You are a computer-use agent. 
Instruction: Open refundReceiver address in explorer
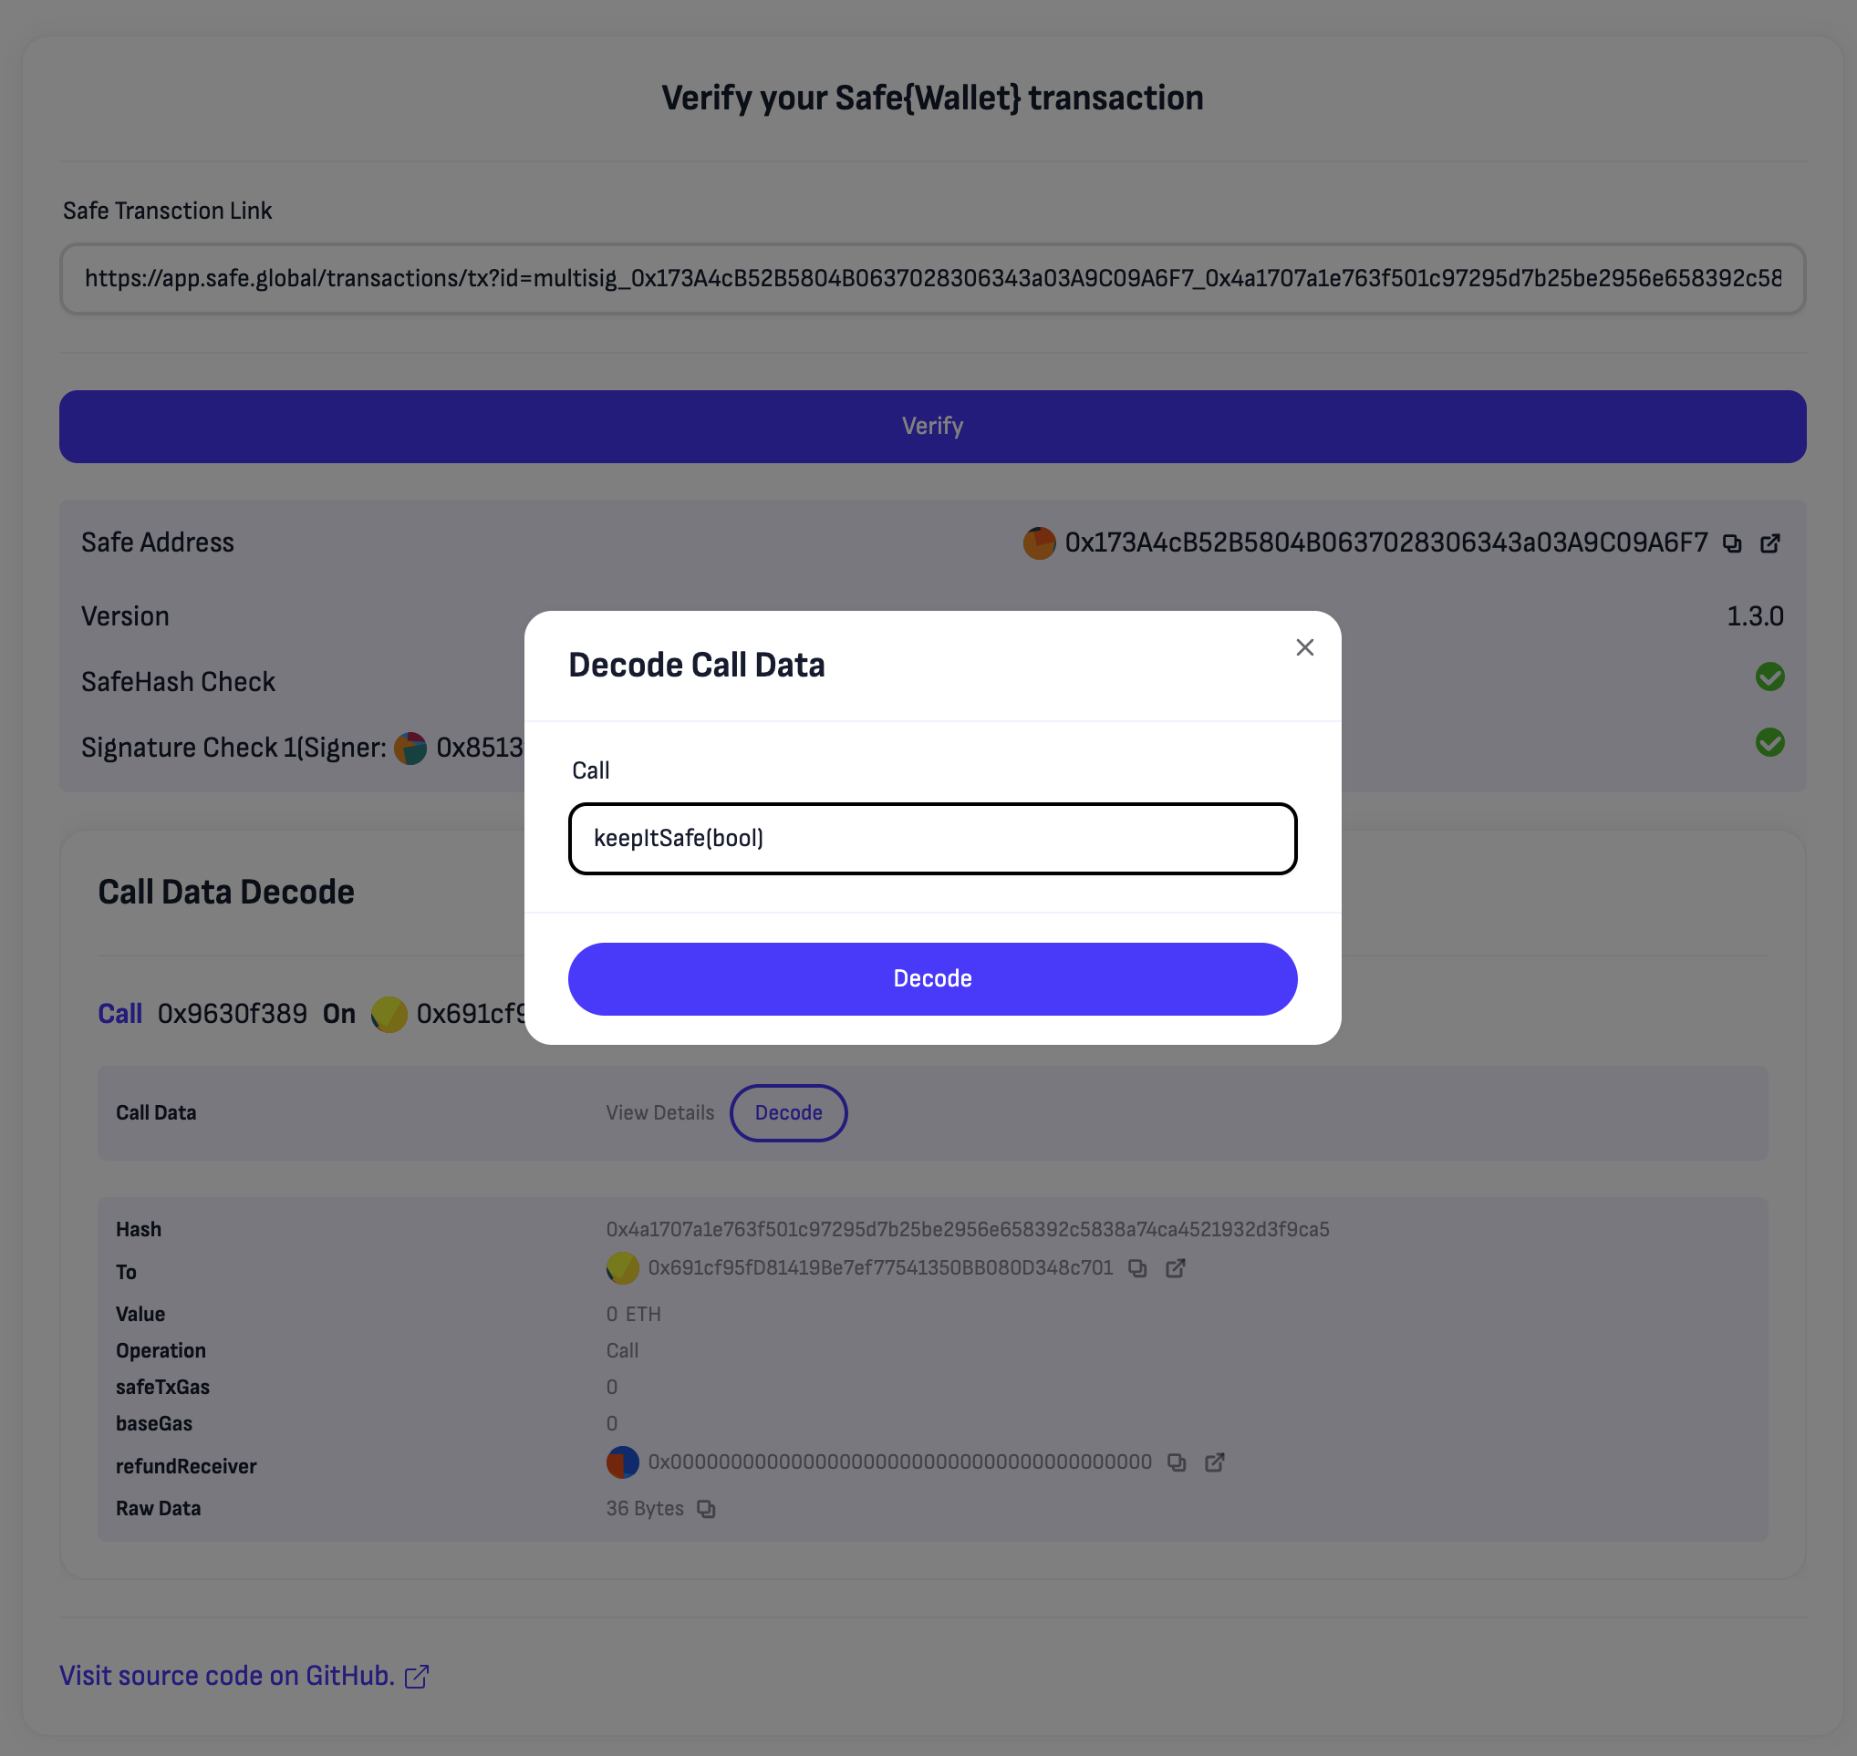pos(1214,1462)
